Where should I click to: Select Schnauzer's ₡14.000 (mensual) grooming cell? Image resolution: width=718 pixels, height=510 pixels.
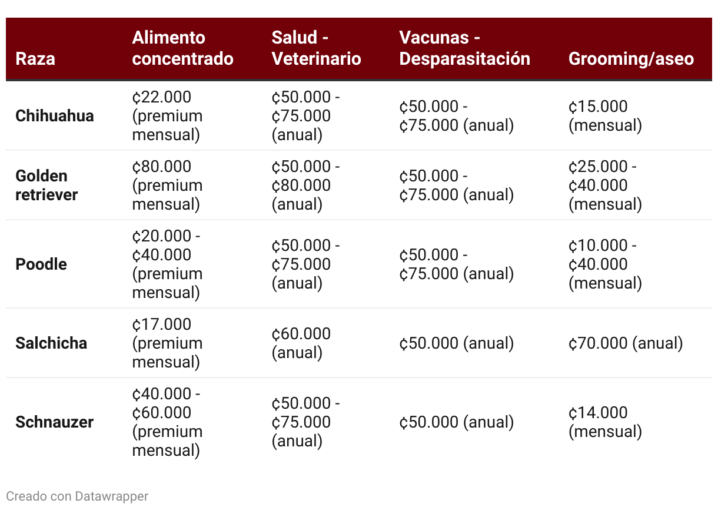(605, 422)
